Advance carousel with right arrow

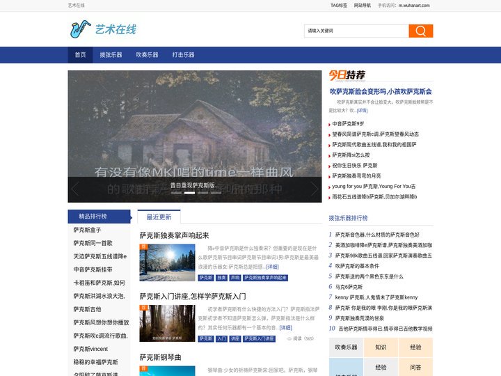pos(315,189)
